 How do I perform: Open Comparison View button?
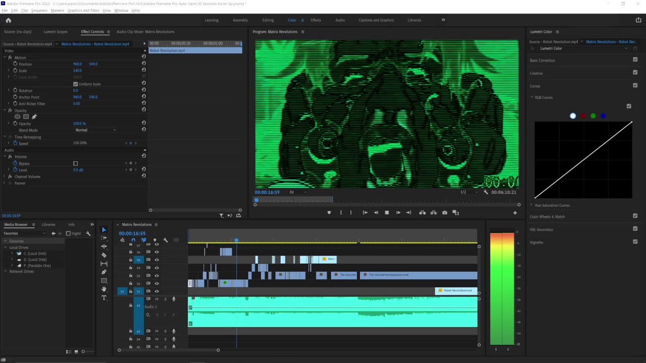[x=455, y=213]
